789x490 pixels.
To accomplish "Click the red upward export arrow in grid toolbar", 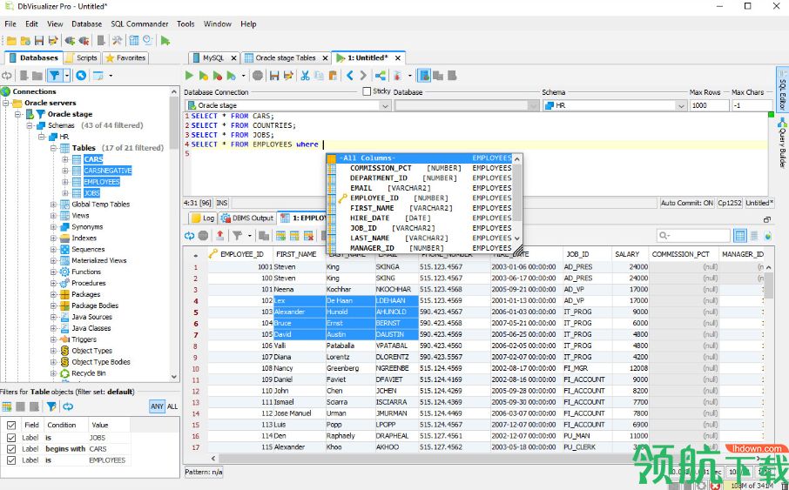I will (x=220, y=236).
